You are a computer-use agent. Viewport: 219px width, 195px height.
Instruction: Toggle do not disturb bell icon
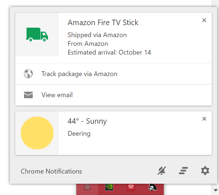162,171
